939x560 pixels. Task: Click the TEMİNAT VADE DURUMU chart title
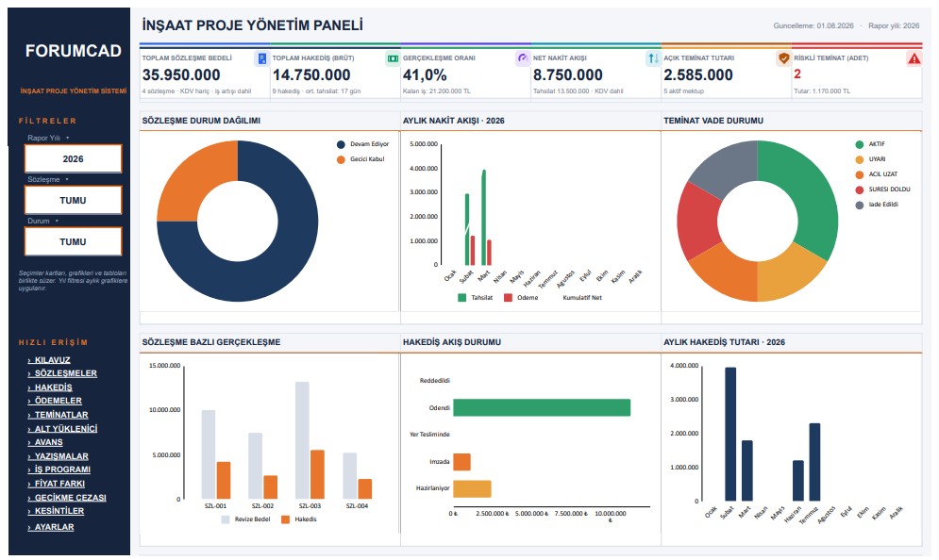coord(713,121)
